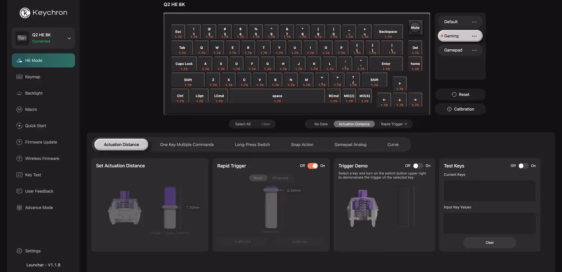Open the Gaming profile options menu
This screenshot has height=272, width=562.
pos(474,35)
